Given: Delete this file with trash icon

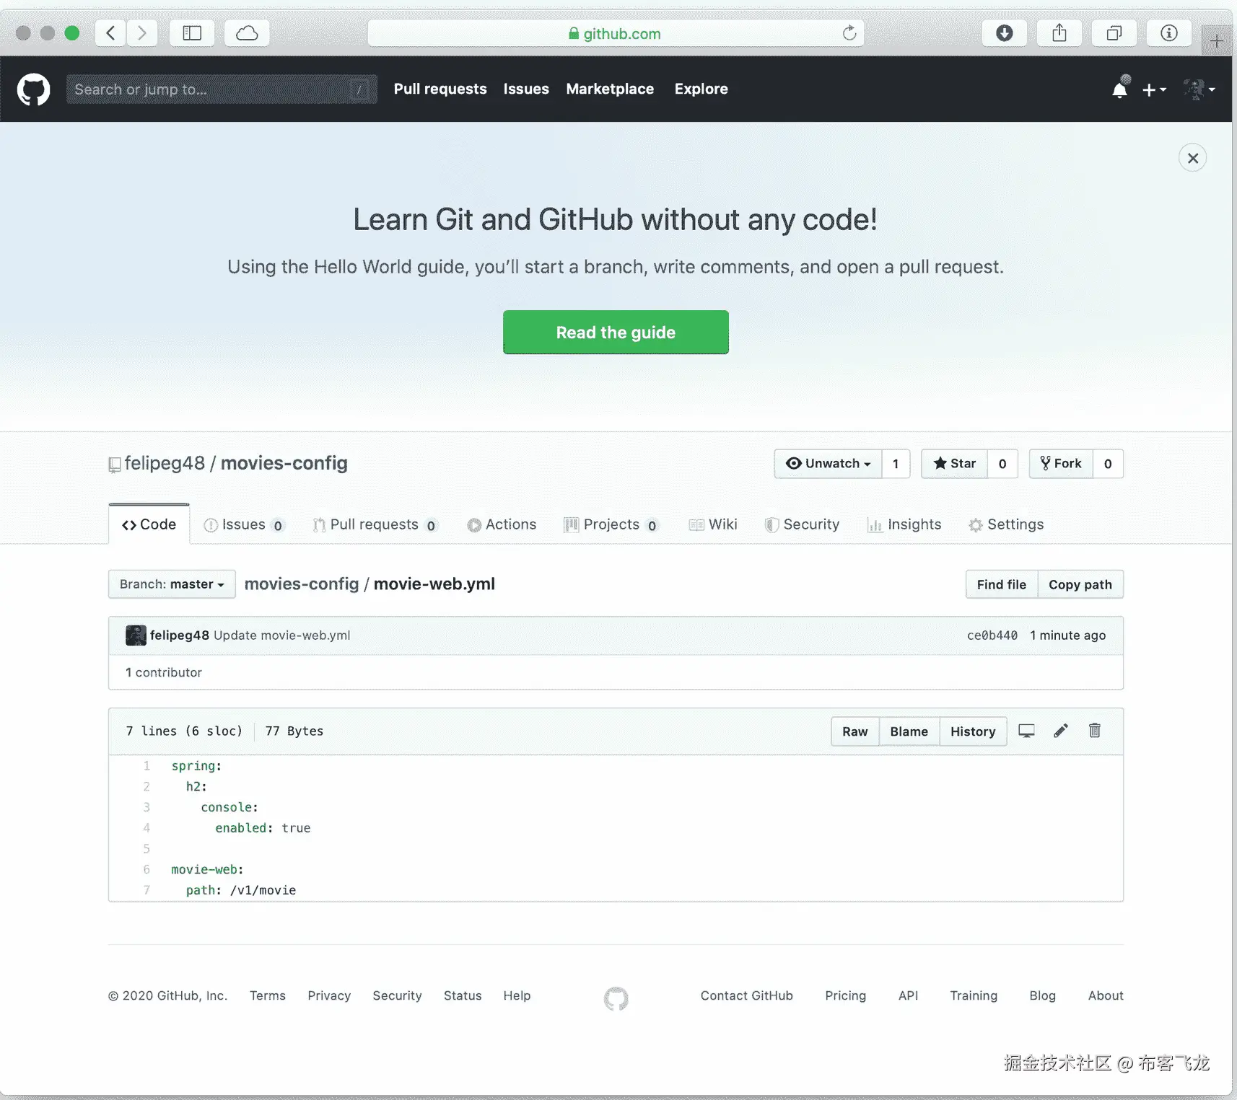Looking at the screenshot, I should click(x=1095, y=731).
